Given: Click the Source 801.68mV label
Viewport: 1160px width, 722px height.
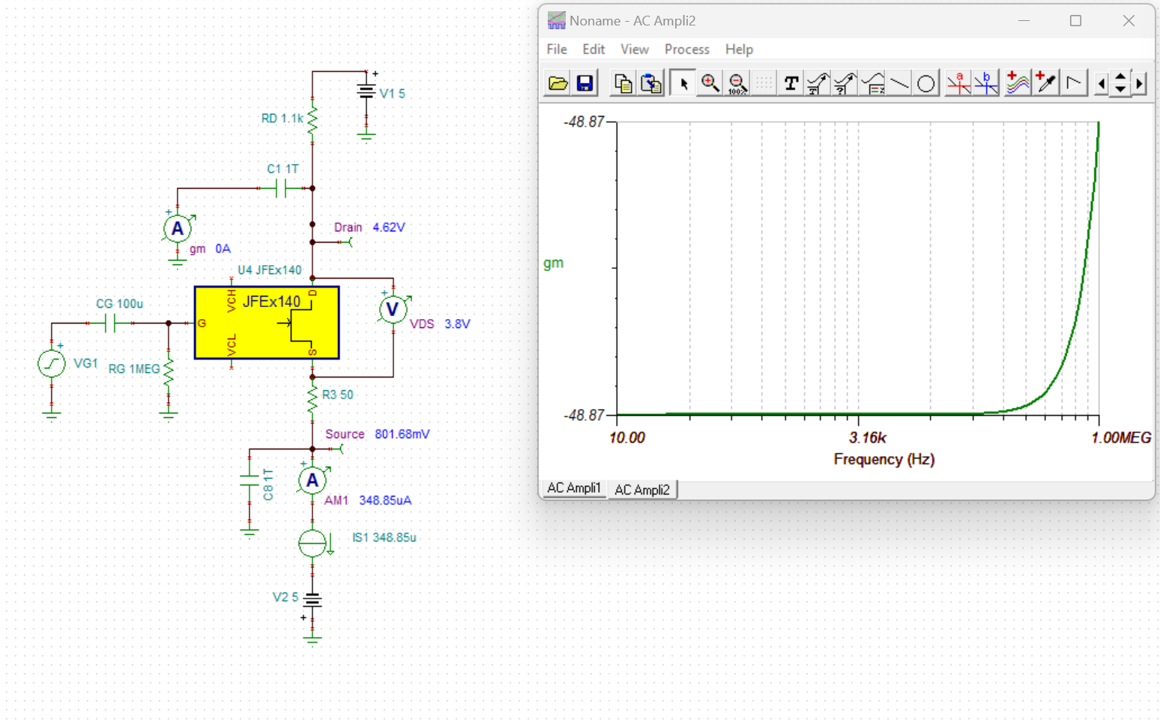Looking at the screenshot, I should click(x=378, y=434).
